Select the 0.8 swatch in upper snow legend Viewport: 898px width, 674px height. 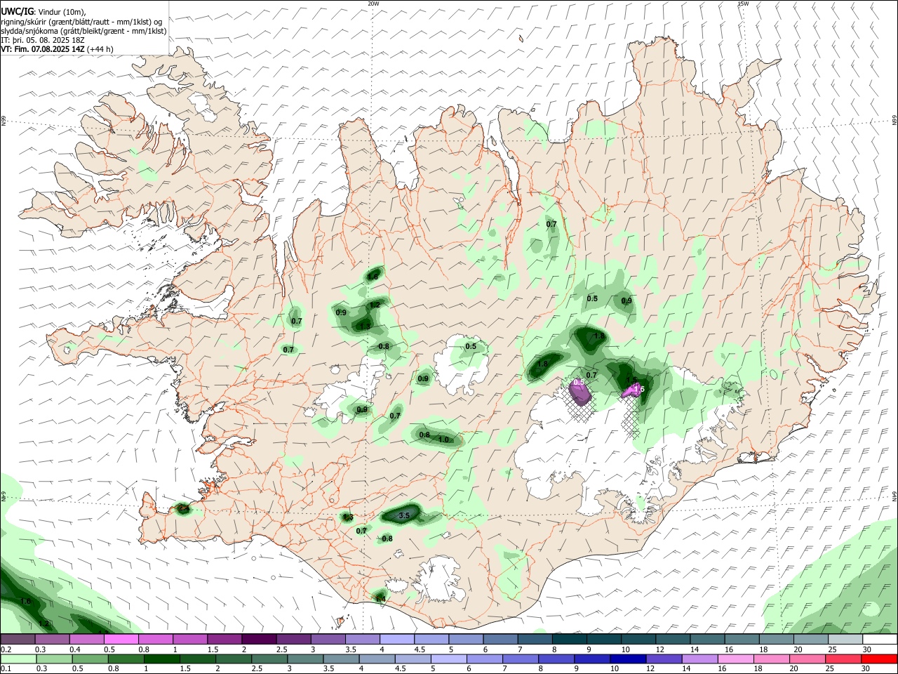tap(156, 640)
